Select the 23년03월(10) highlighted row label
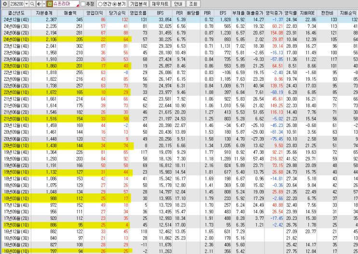 [x=16, y=66]
